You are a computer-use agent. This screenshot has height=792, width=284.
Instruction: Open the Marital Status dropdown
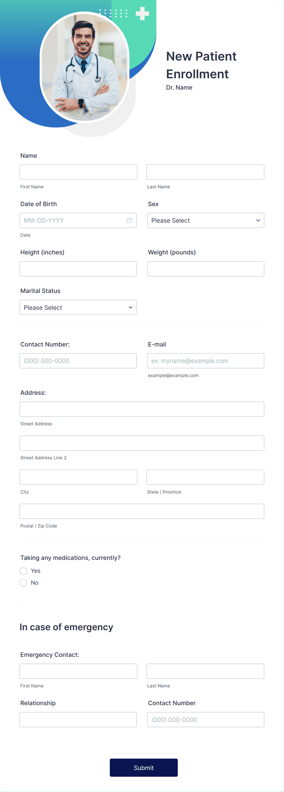(x=78, y=307)
